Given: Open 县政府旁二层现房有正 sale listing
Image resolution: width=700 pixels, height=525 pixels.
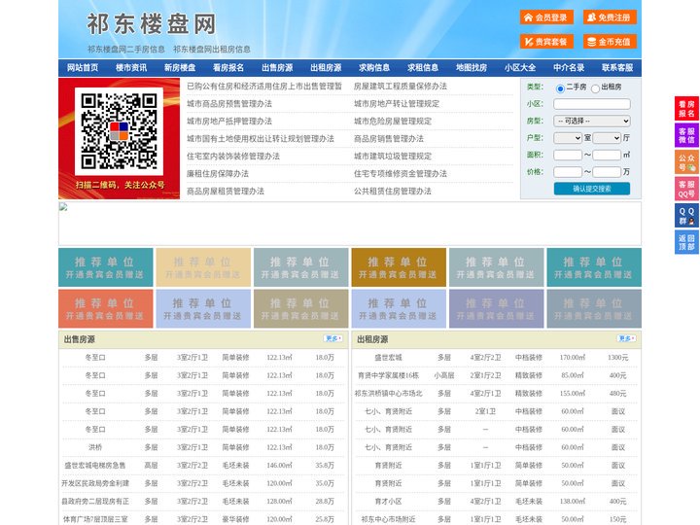Looking at the screenshot, I should coord(95,502).
